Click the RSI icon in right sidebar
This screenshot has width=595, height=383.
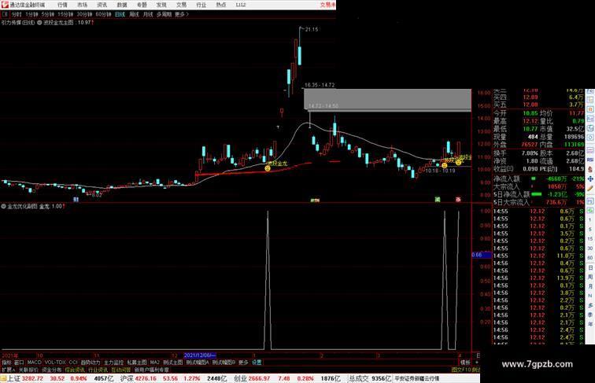pos(590,160)
